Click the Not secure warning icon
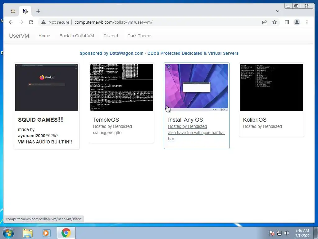318x239 pixels. 43,22
